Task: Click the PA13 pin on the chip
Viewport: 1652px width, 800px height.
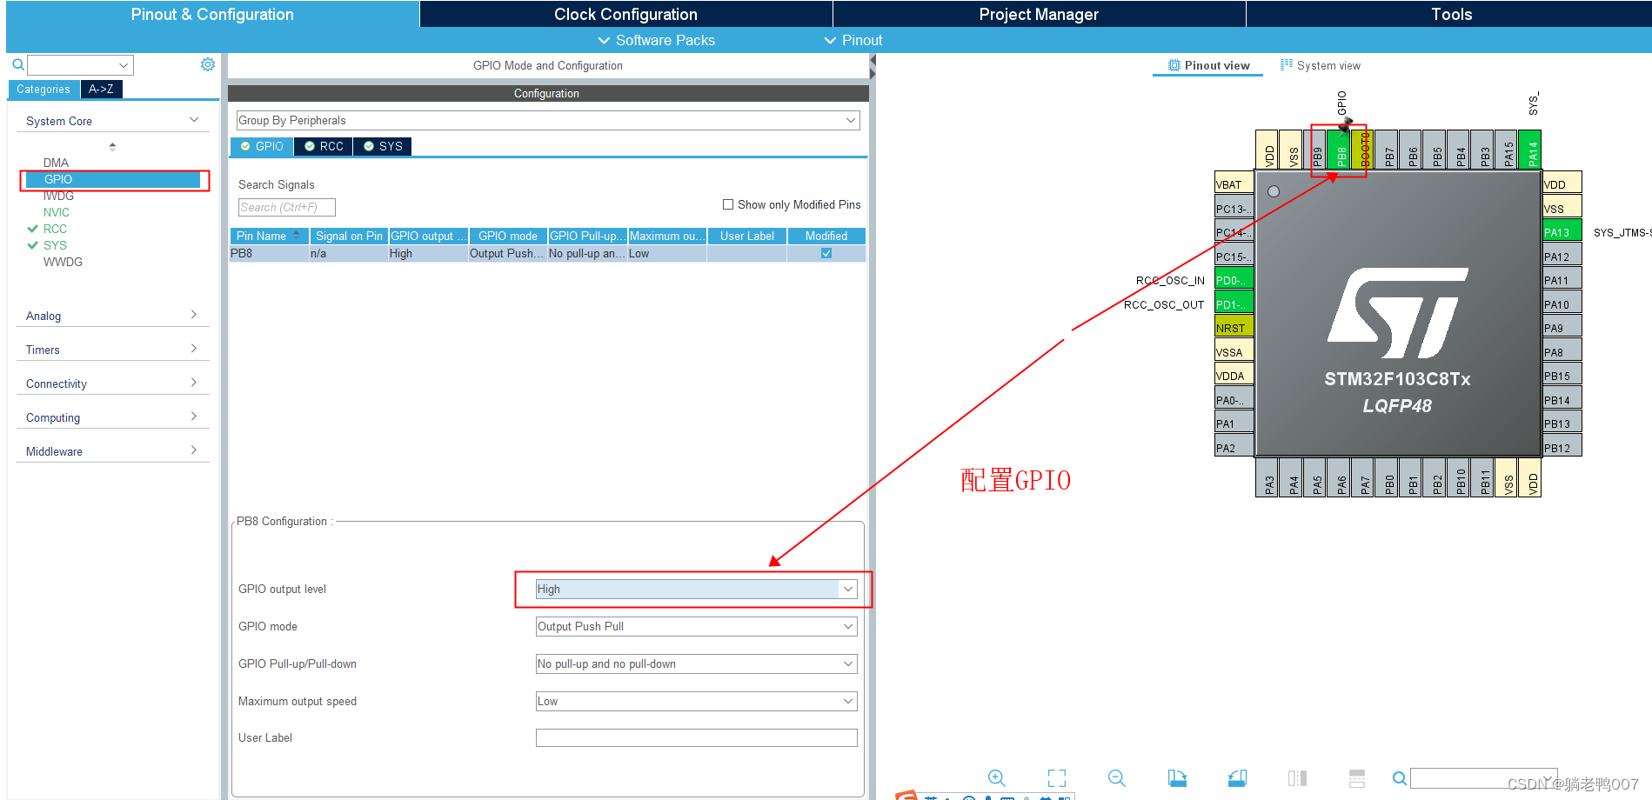Action: (x=1562, y=232)
